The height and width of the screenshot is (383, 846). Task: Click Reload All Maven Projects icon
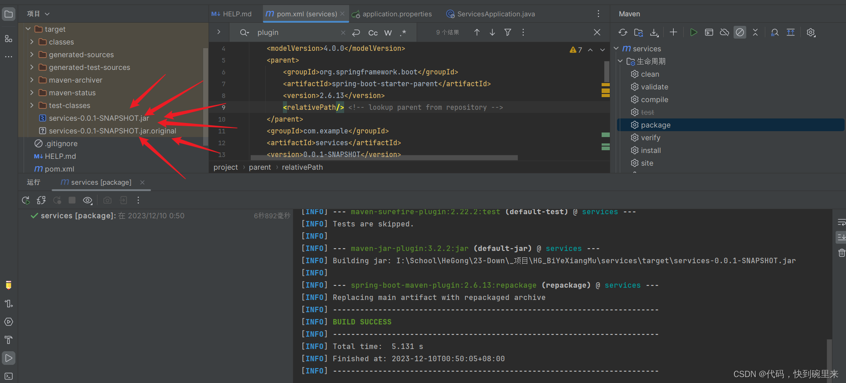tap(623, 32)
